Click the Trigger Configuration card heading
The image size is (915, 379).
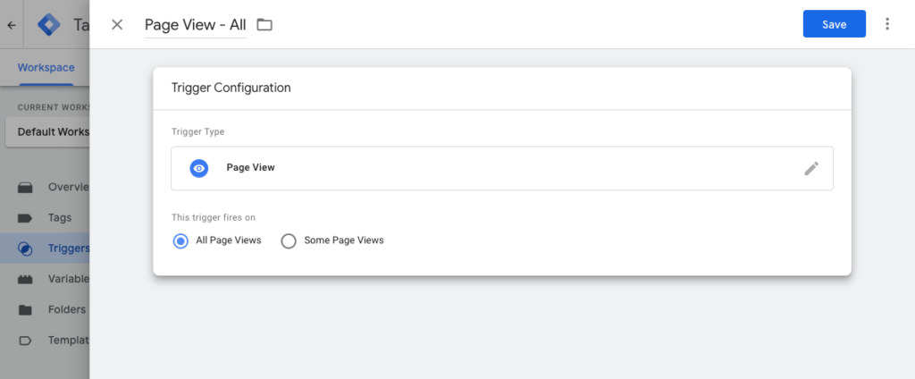[x=231, y=88]
